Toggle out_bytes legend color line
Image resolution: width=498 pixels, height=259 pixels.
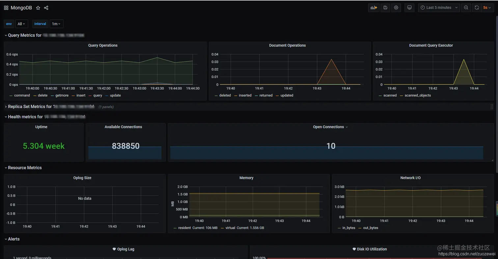tap(360, 228)
